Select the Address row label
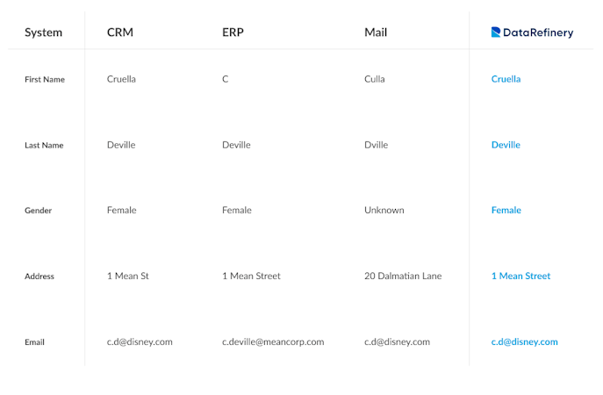This screenshot has height=395, width=603. pos(39,276)
